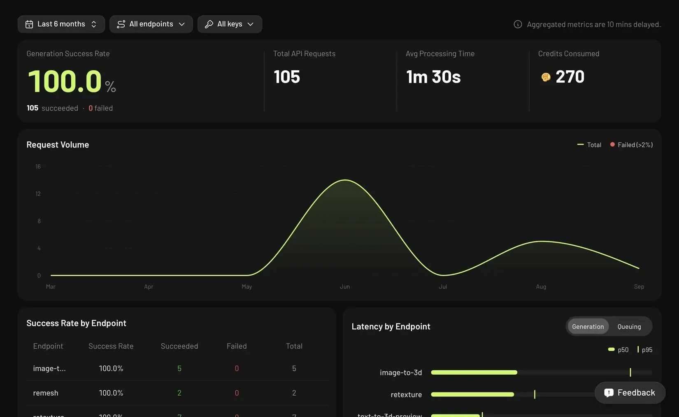The image size is (679, 417).
Task: Switch latency view to Generation
Action: (588, 327)
